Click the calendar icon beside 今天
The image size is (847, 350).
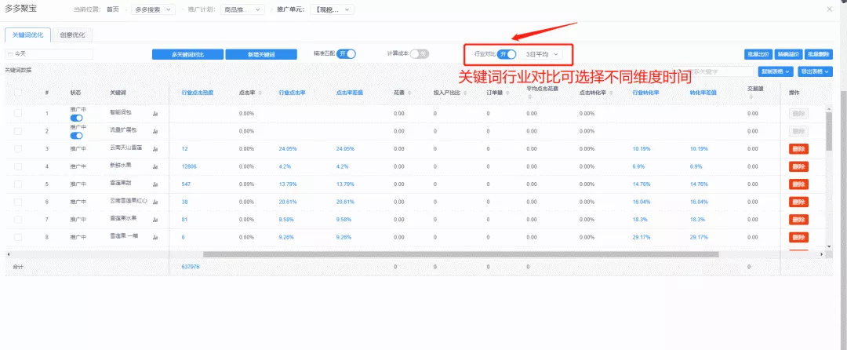coord(10,54)
